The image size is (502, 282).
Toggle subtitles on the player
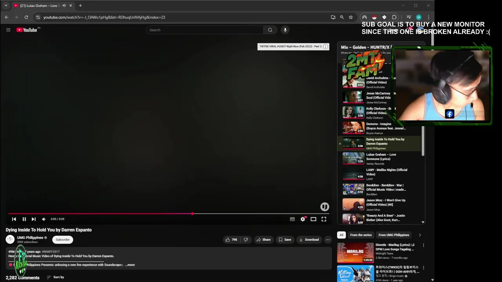click(x=292, y=219)
